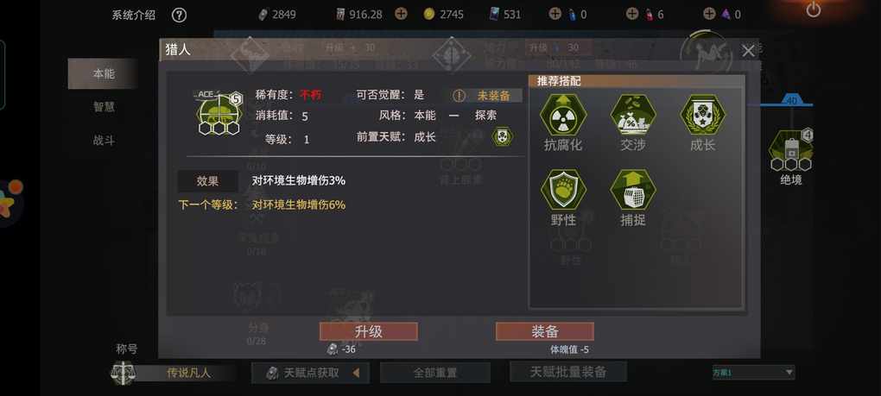Close the 猎人 talent dialog

(748, 51)
